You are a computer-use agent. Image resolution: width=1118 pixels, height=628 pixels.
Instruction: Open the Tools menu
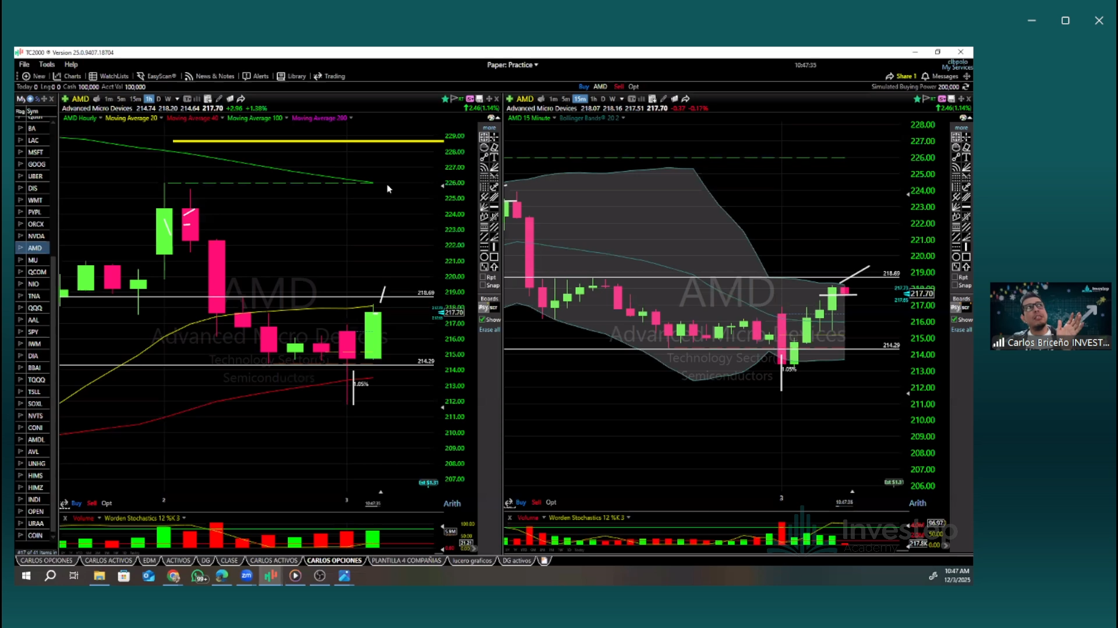(x=47, y=65)
